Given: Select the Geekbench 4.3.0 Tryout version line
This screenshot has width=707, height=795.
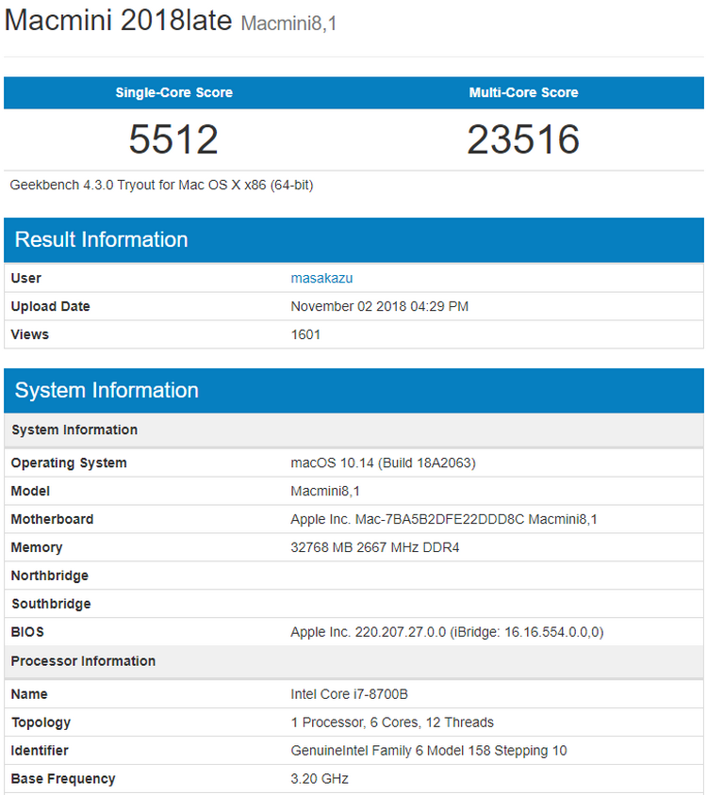Looking at the screenshot, I should 161,185.
